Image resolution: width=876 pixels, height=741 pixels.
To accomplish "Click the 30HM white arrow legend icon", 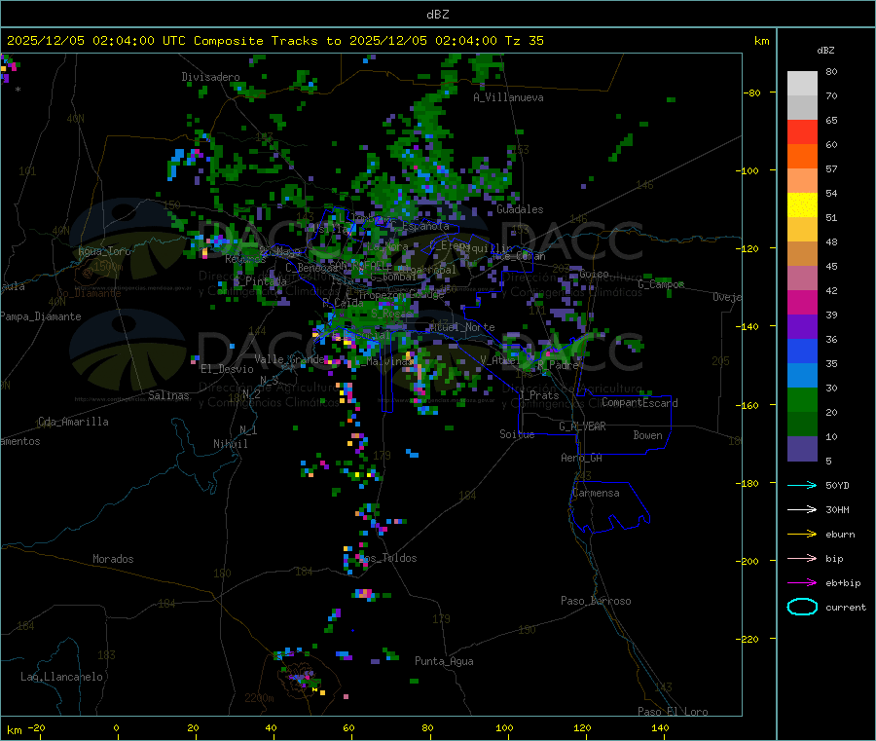I will coord(802,509).
